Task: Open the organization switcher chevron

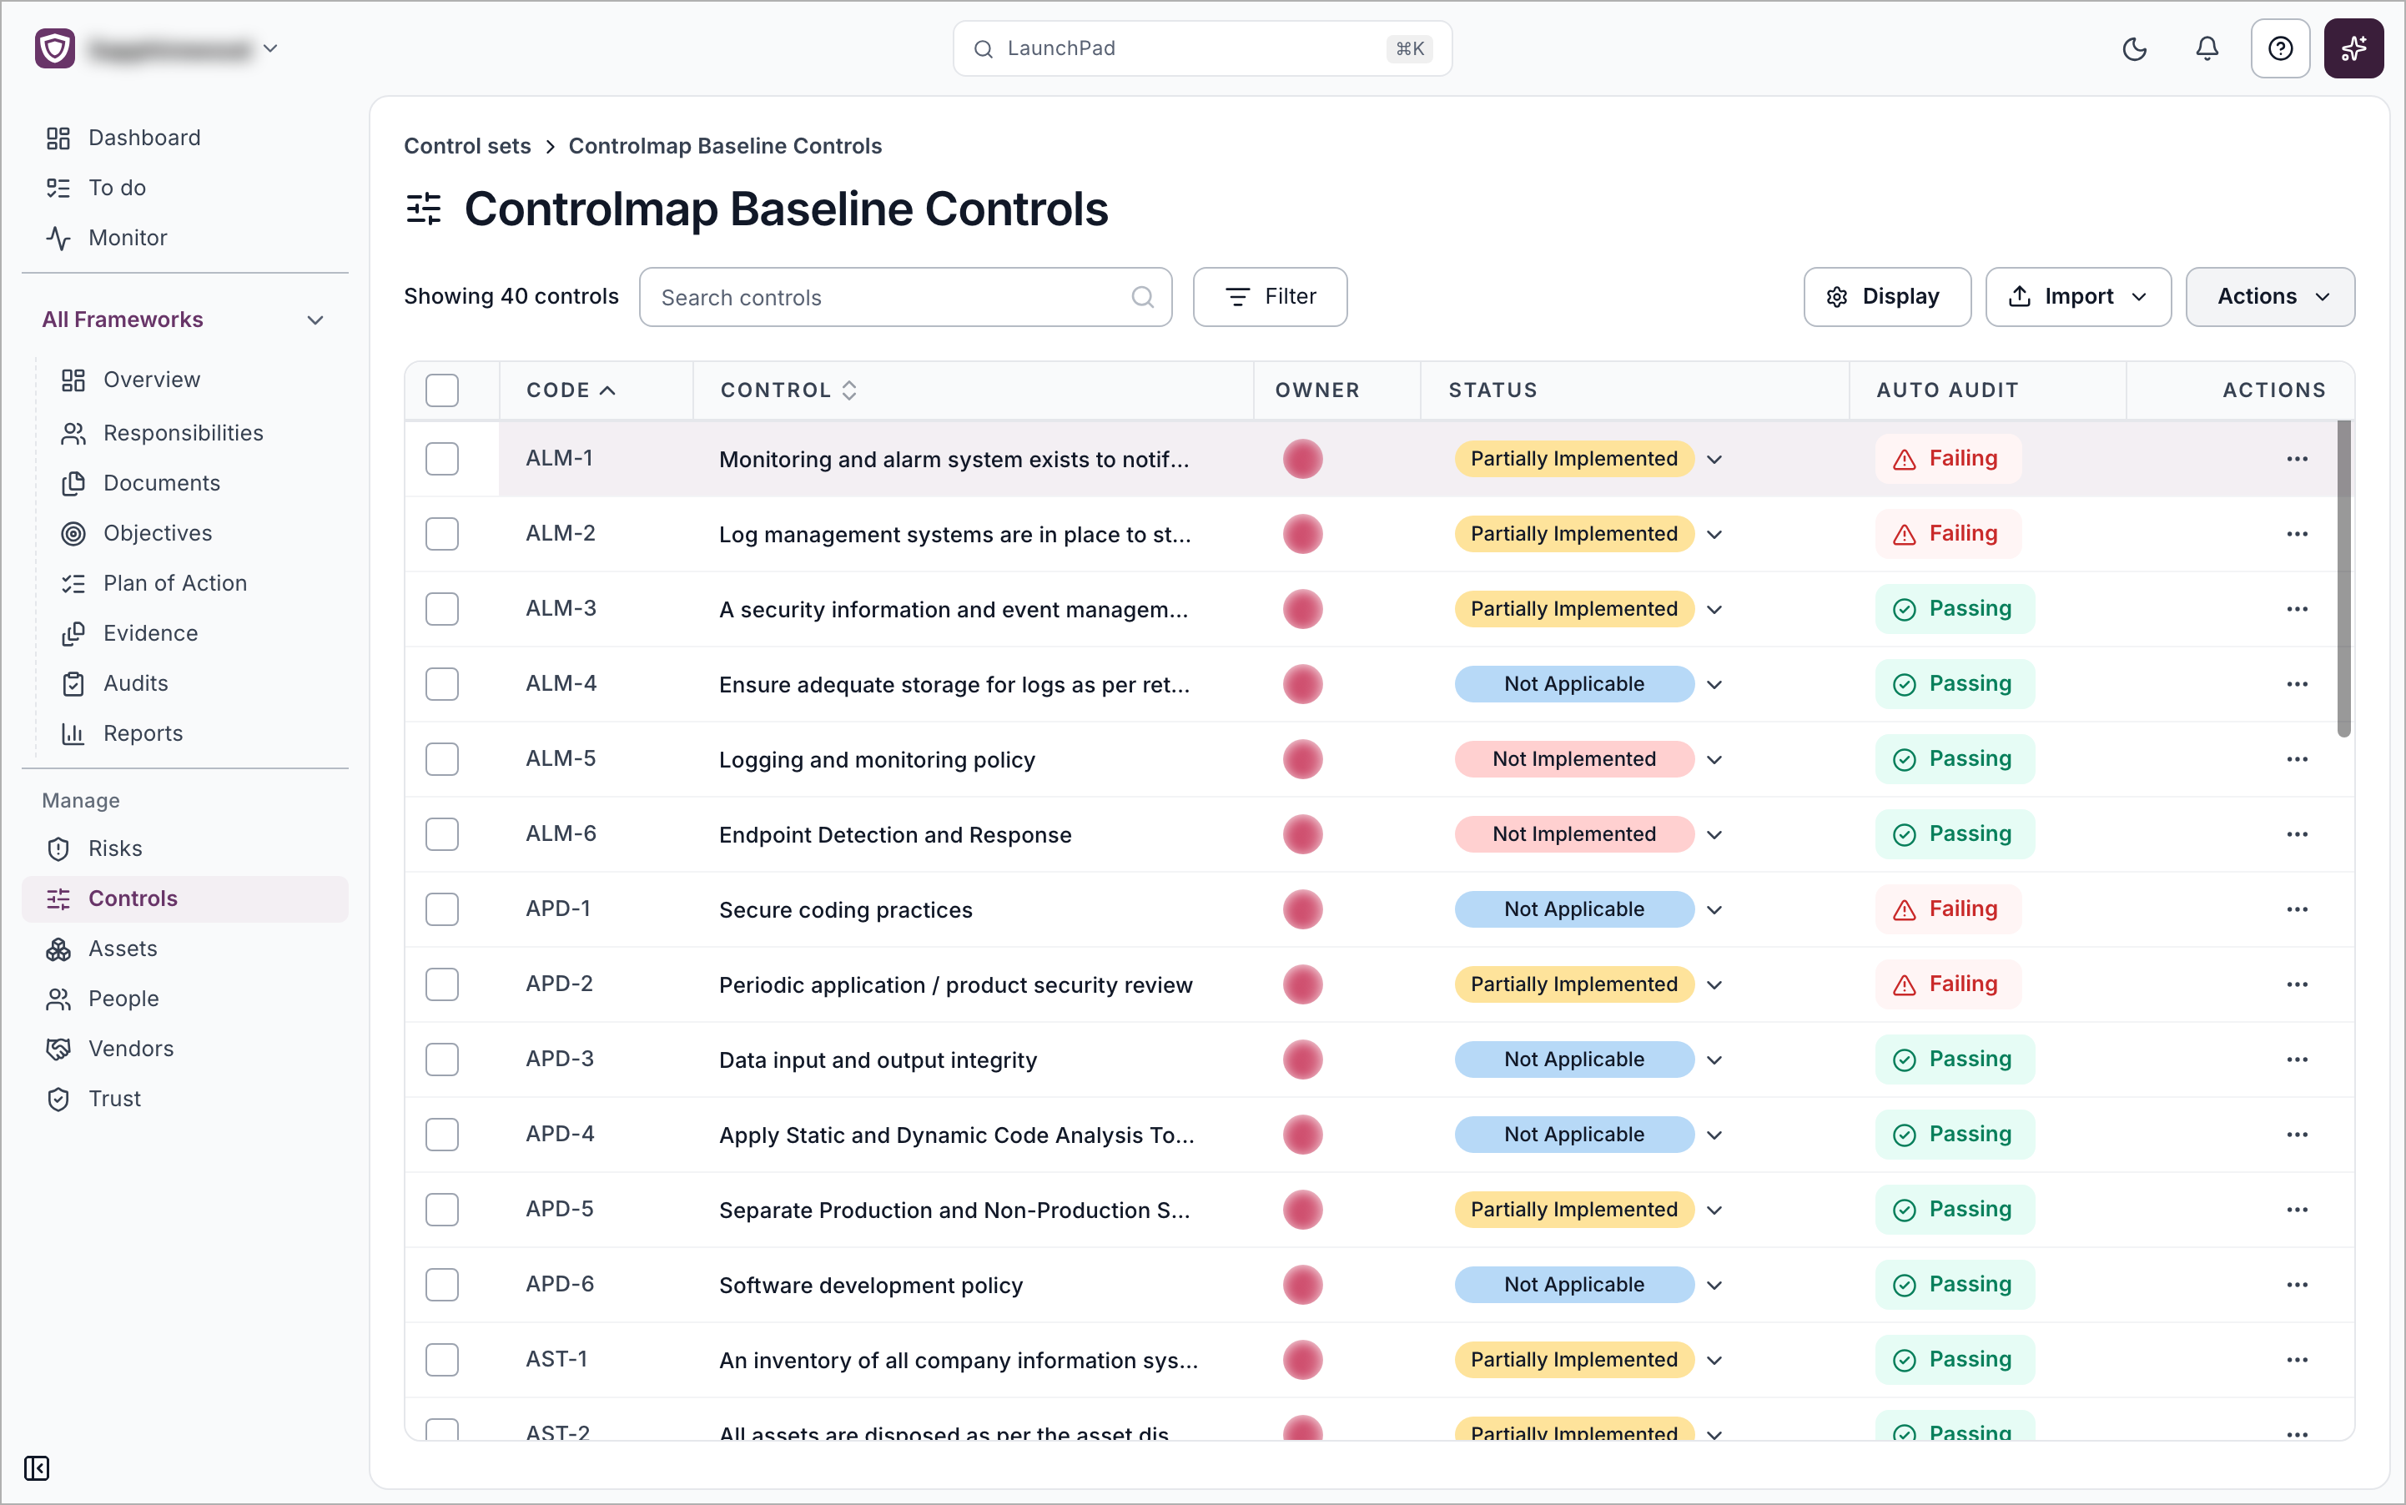Action: (269, 48)
